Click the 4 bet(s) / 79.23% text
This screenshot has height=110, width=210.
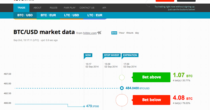coord(182,103)
